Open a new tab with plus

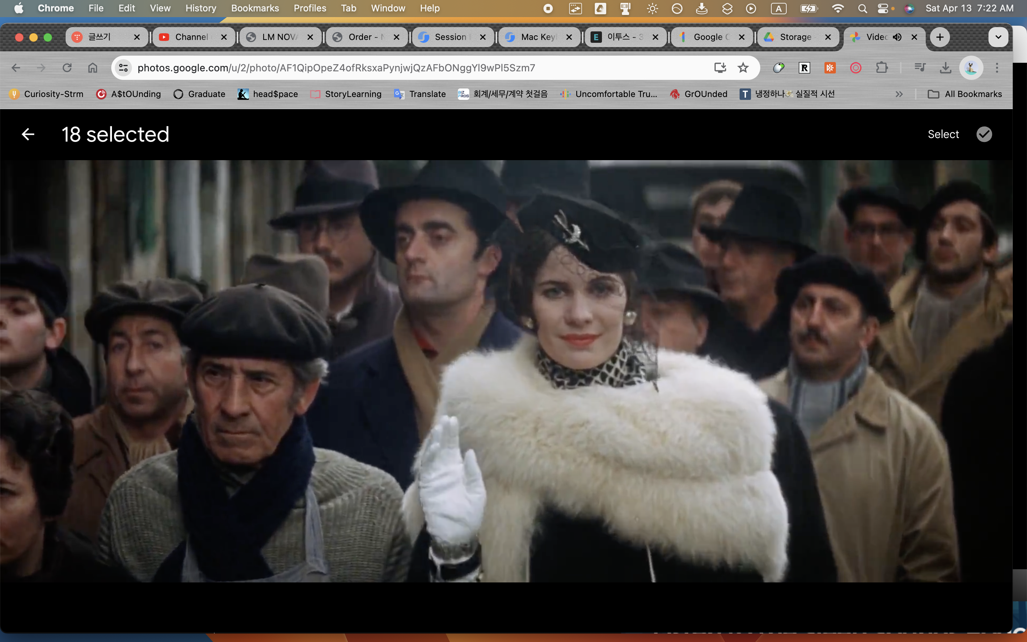(940, 37)
